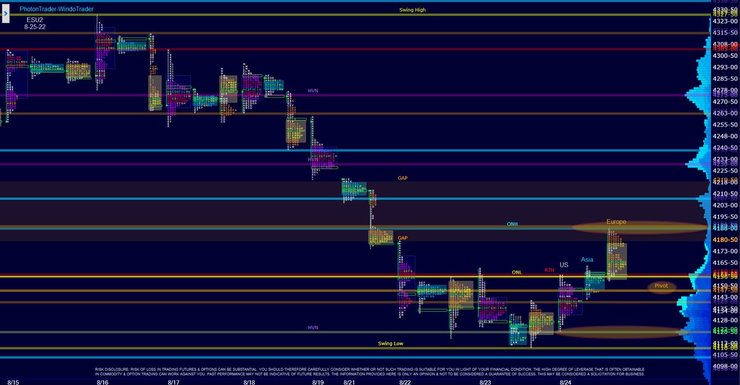Select the Swing Low annotation
The width and height of the screenshot is (740, 385).
tap(390, 343)
